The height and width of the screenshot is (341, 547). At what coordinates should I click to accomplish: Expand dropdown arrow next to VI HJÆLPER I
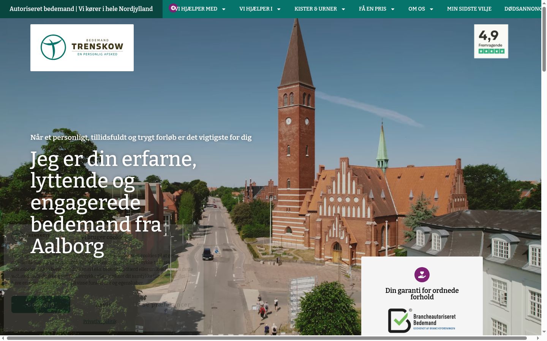(x=279, y=9)
